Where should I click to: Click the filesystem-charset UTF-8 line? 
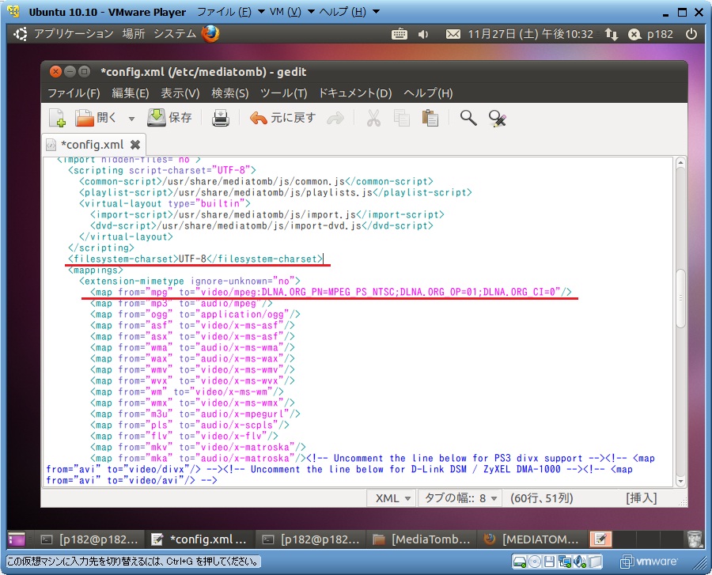(195, 259)
